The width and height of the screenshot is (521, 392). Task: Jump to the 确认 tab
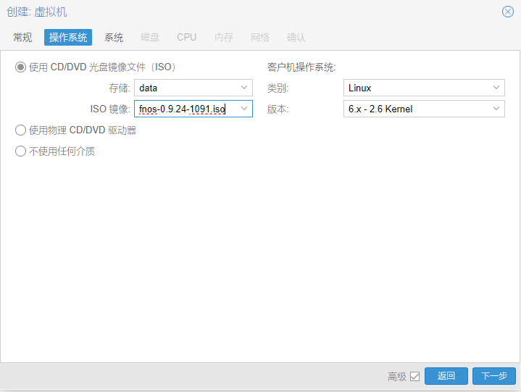click(296, 38)
